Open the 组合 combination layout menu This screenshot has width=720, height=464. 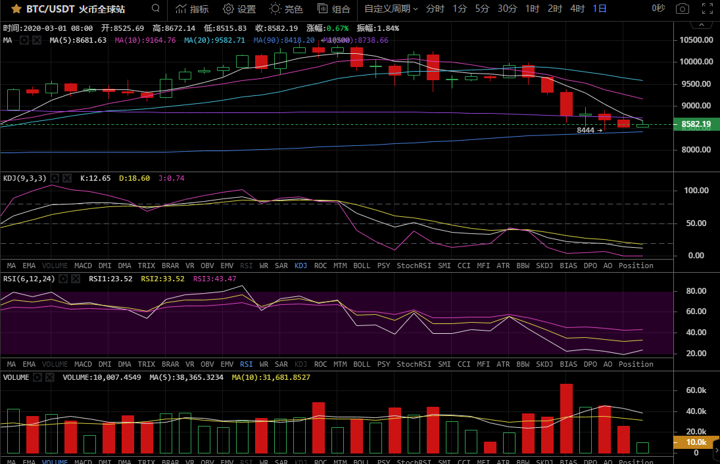(x=333, y=9)
